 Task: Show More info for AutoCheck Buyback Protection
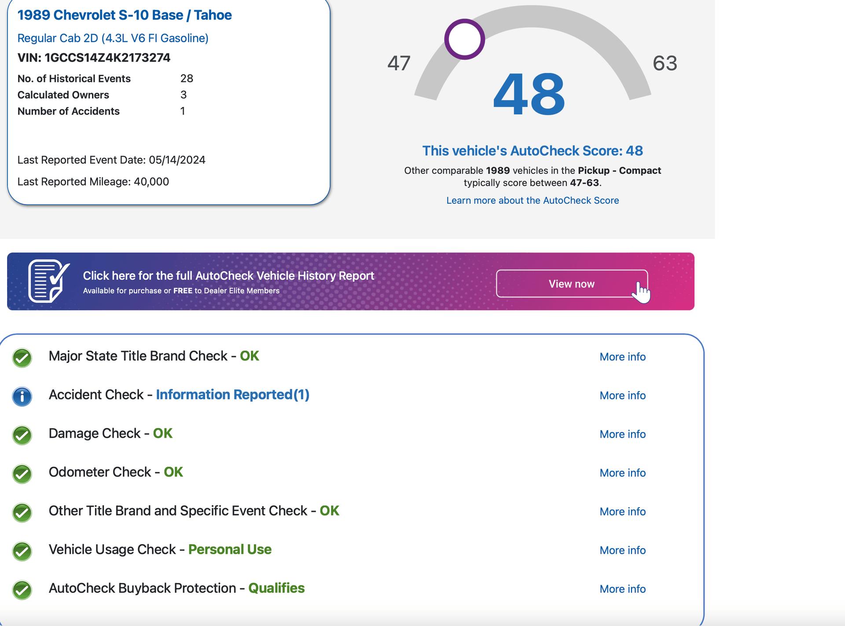click(622, 589)
